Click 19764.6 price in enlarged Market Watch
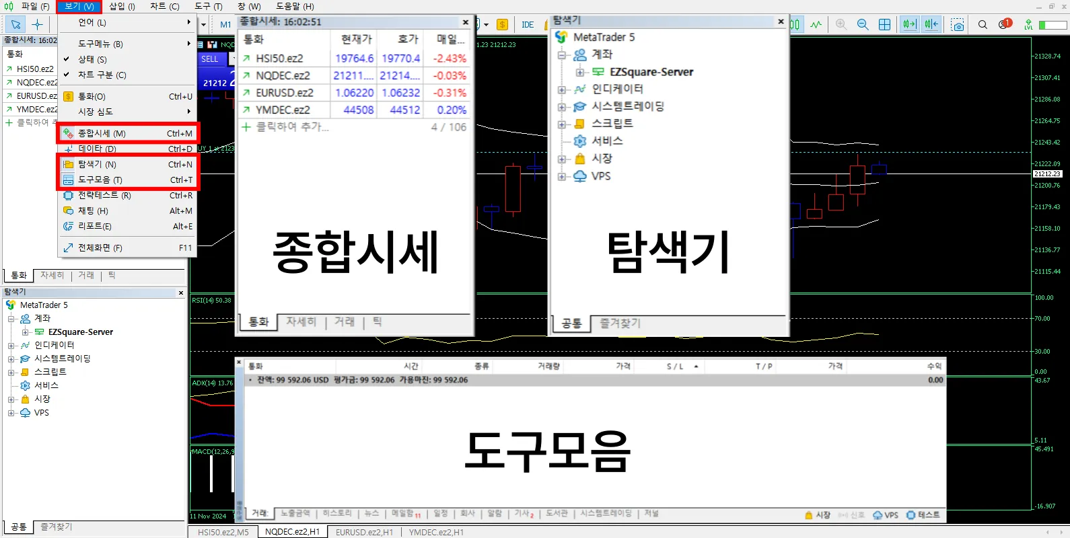The width and height of the screenshot is (1070, 538). click(x=354, y=59)
